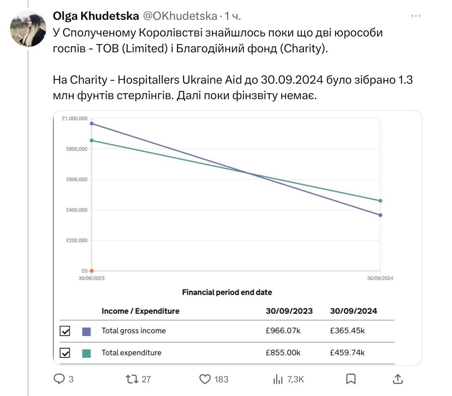This screenshot has width=452, height=396.
Task: Click the green expenditure point at 30/09/2023
Action: [x=92, y=141]
